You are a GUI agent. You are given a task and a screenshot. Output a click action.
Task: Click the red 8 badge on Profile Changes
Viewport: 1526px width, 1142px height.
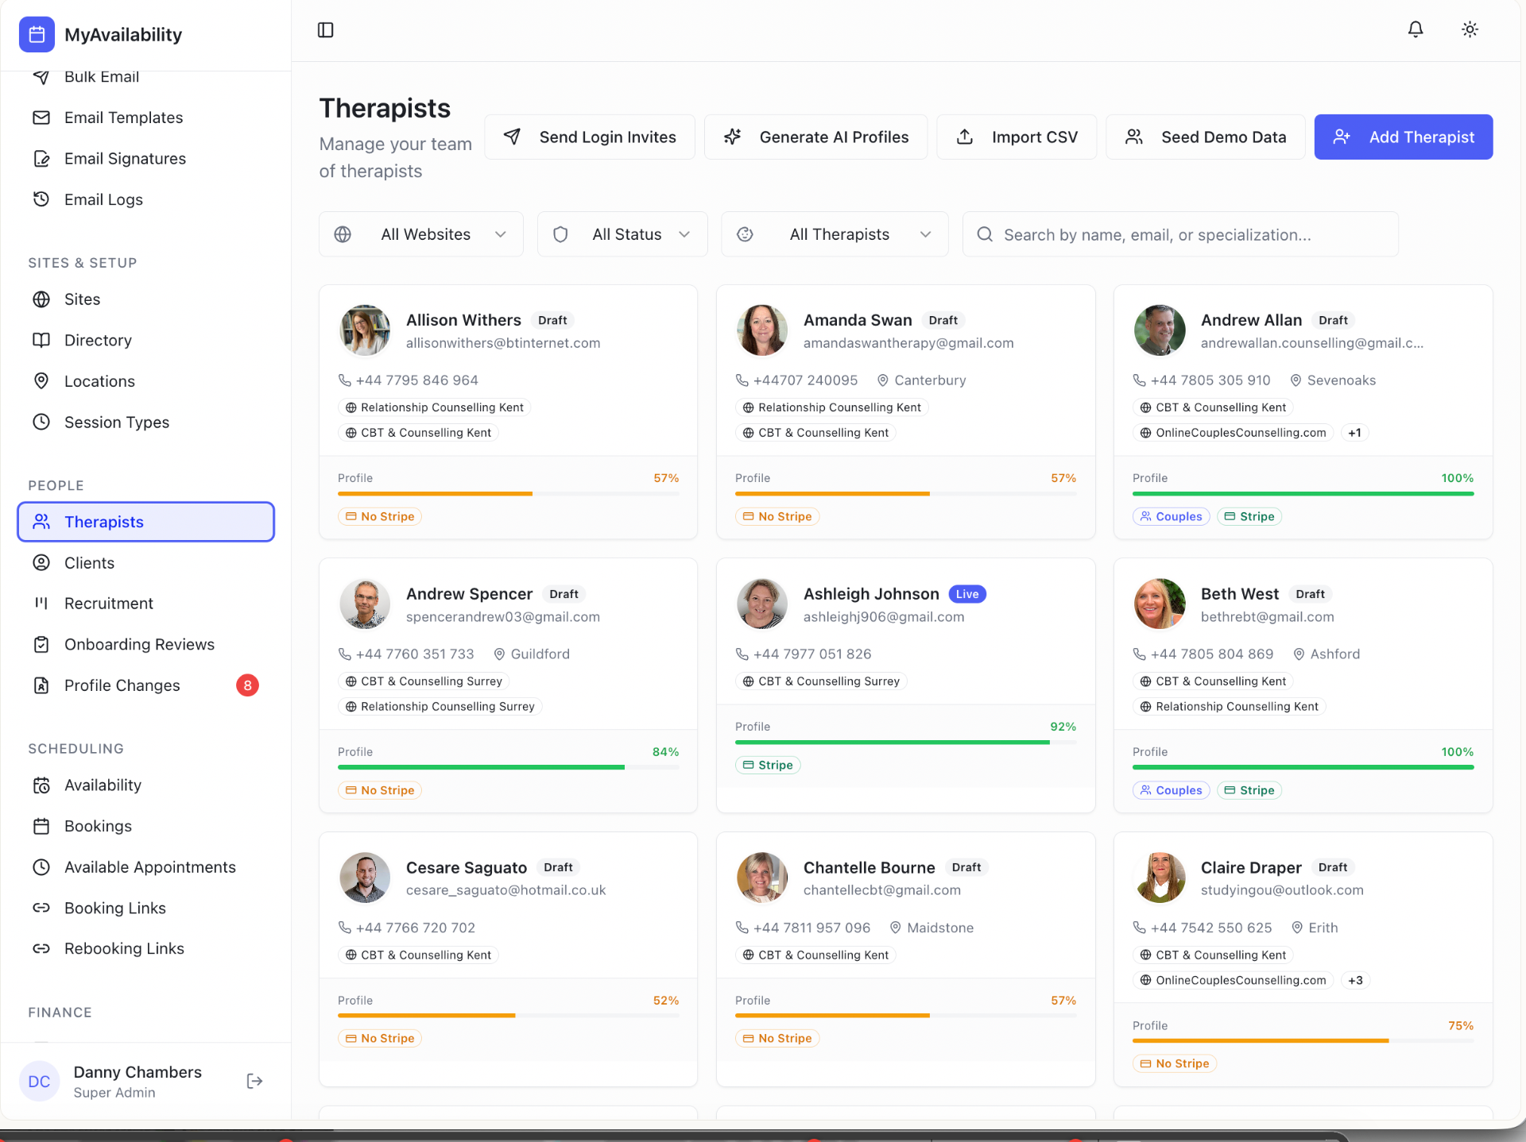(x=247, y=685)
